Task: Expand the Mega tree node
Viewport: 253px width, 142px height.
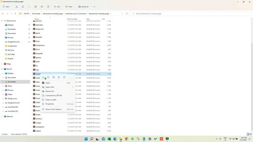Action: click(x=2, y=64)
